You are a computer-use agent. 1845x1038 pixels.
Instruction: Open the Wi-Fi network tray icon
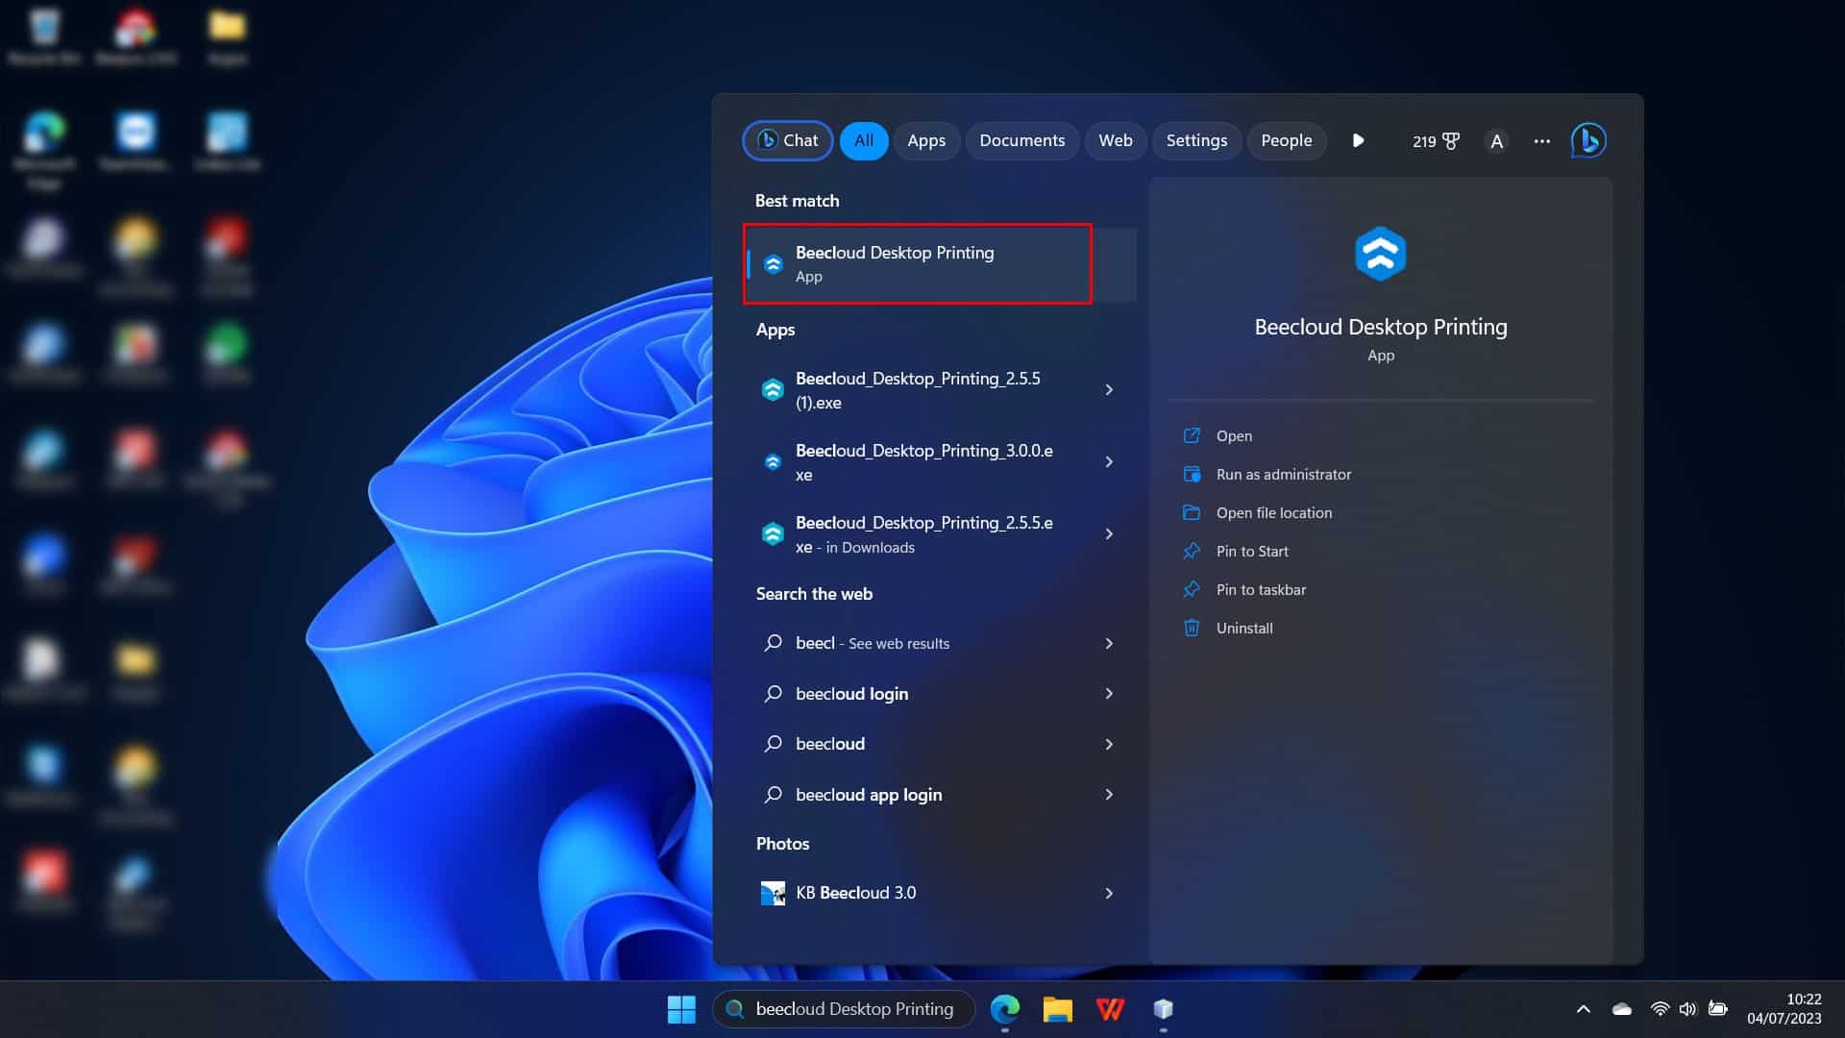click(x=1660, y=1009)
